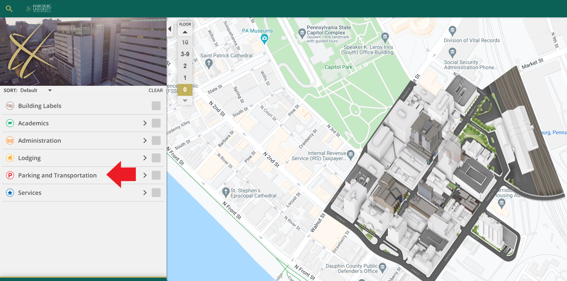567x281 pixels.
Task: Move down a floor with the down arrow
Action: [185, 100]
